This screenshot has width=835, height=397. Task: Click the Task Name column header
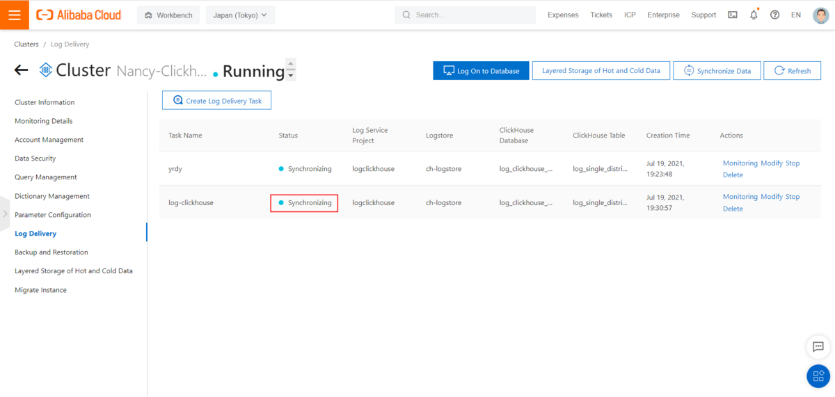tap(185, 136)
